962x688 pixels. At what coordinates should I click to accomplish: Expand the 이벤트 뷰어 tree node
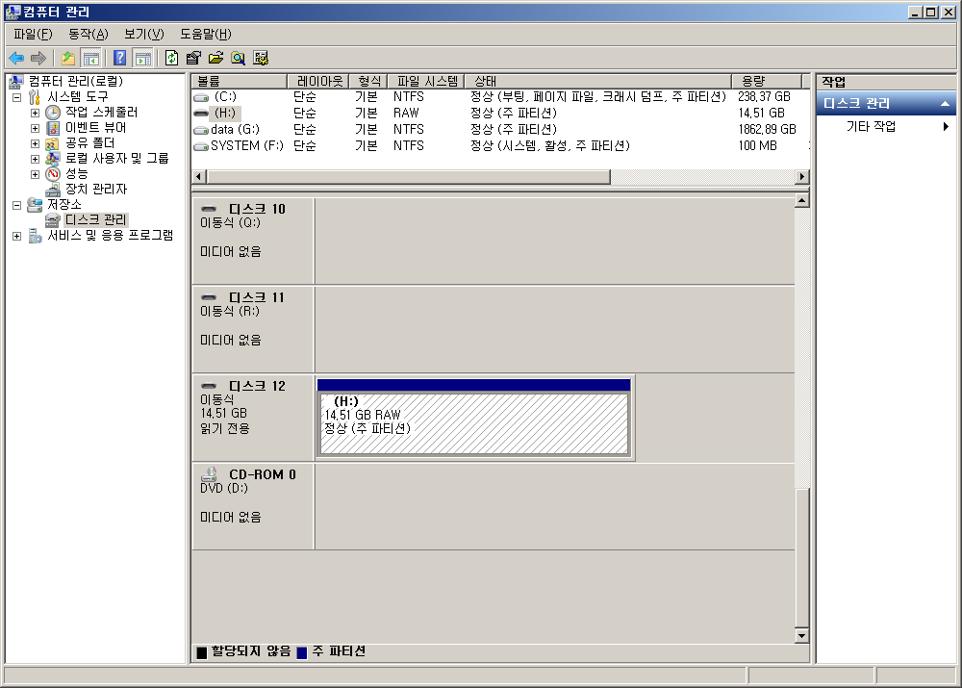36,128
